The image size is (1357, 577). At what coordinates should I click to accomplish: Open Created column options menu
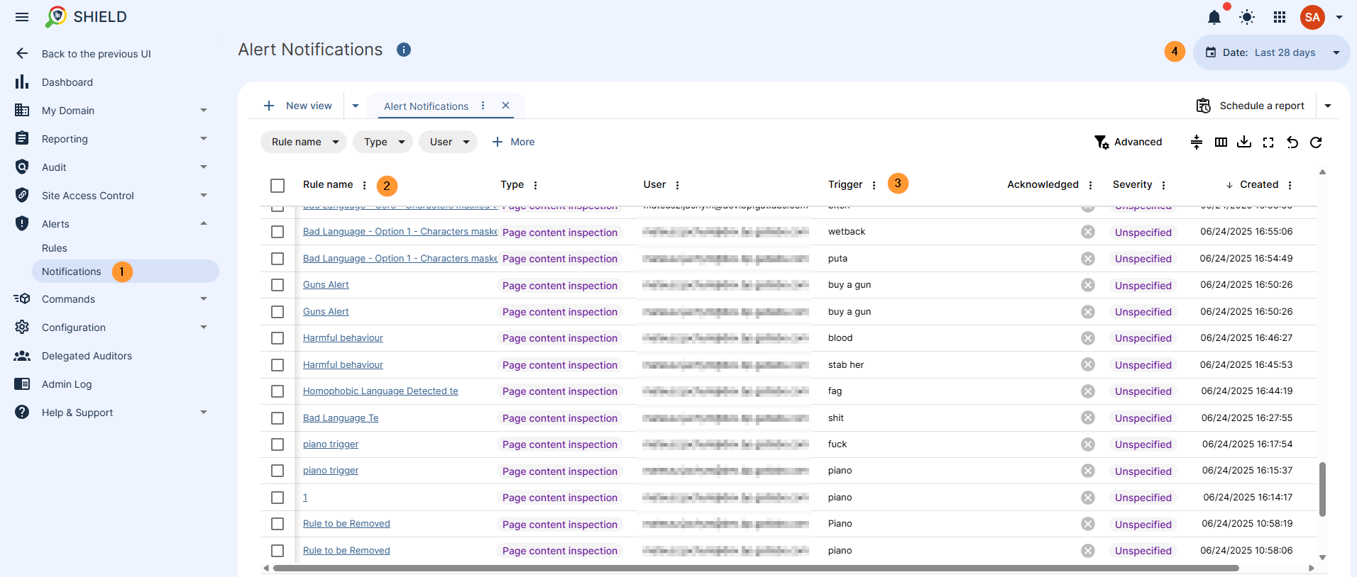pyautogui.click(x=1290, y=185)
